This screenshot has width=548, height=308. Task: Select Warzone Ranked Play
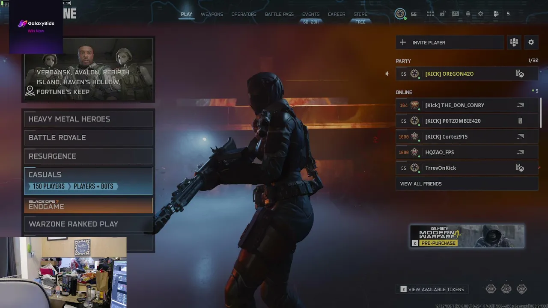point(89,224)
